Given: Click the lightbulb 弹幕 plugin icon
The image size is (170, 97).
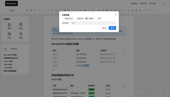Looking at the screenshot, I should pos(21,34).
